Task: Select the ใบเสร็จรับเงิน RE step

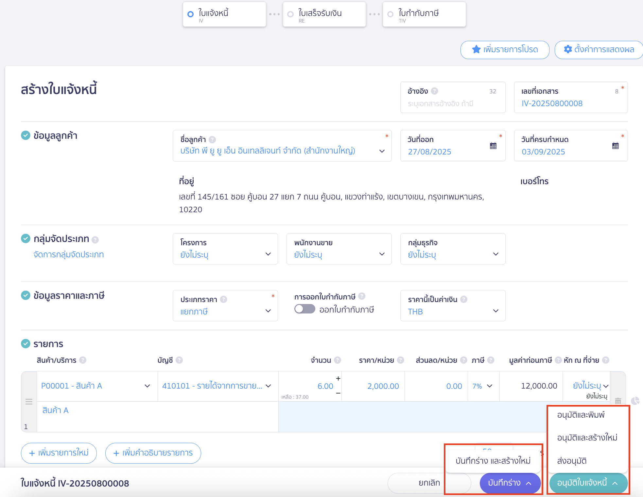Action: pyautogui.click(x=324, y=14)
